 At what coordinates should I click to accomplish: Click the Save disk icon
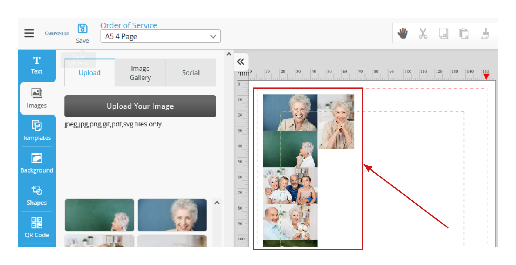click(83, 29)
